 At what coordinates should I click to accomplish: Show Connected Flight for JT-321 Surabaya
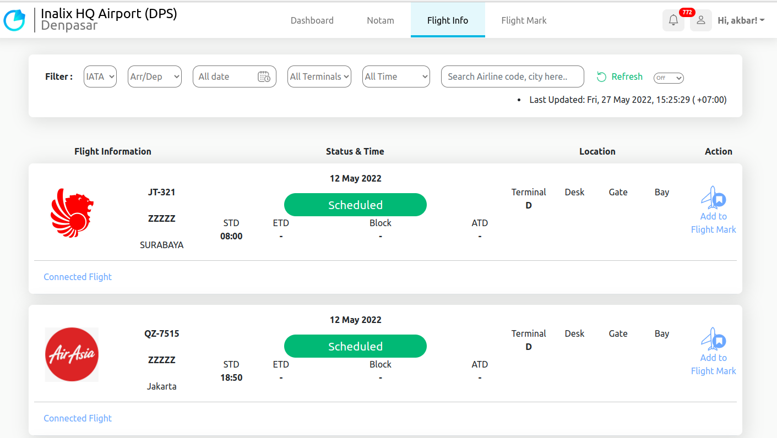coord(77,277)
